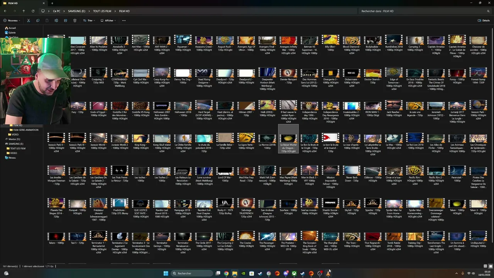Click the volume icon in system tray
This screenshot has width=494, height=278.
474,273
